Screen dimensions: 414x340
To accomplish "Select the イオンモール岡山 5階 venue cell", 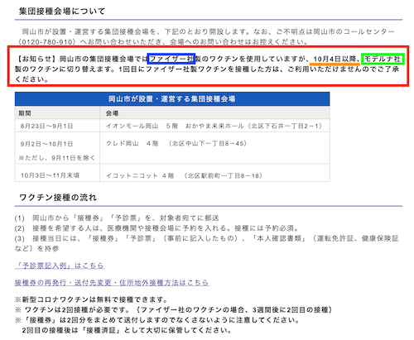I will tap(214, 126).
